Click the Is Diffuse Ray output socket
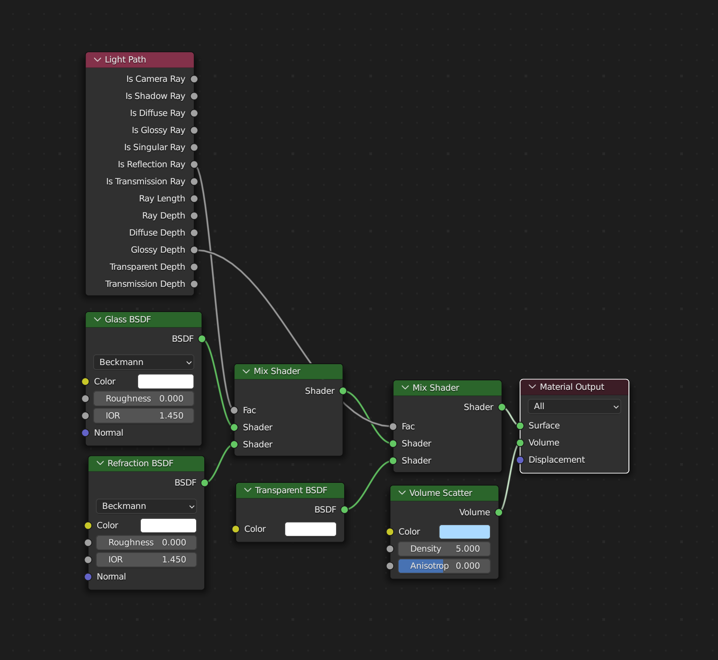Viewport: 718px width, 660px height. (194, 113)
